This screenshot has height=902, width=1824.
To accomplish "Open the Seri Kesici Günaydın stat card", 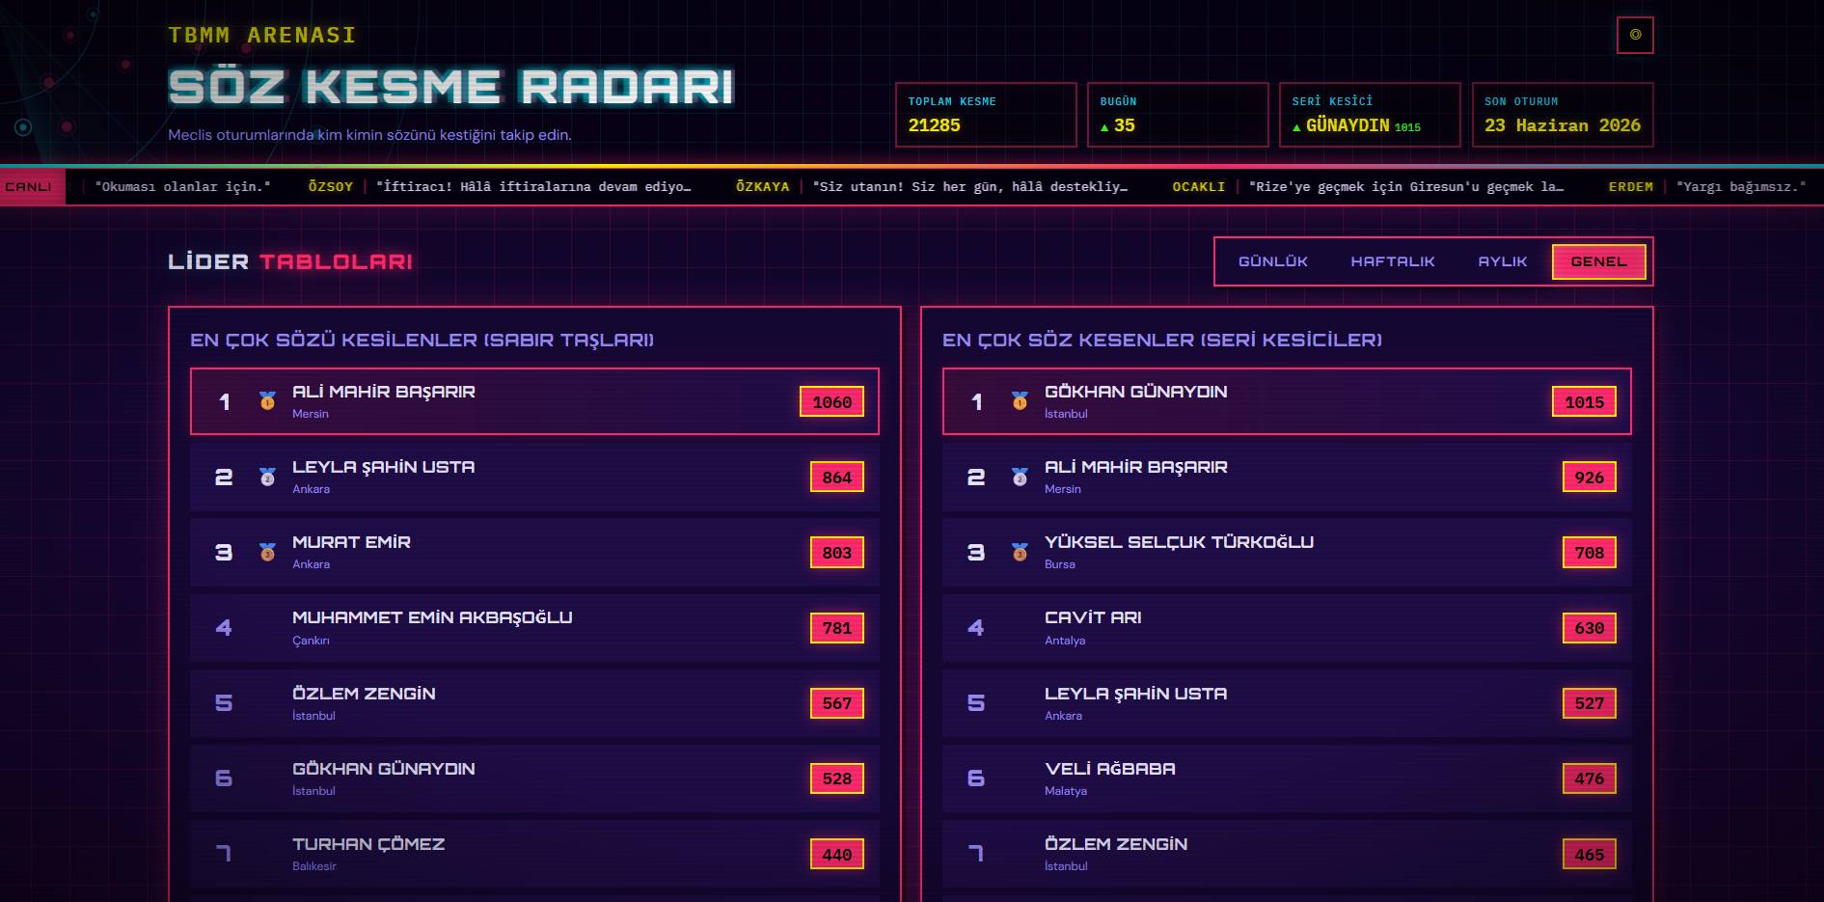I will 1370,115.
